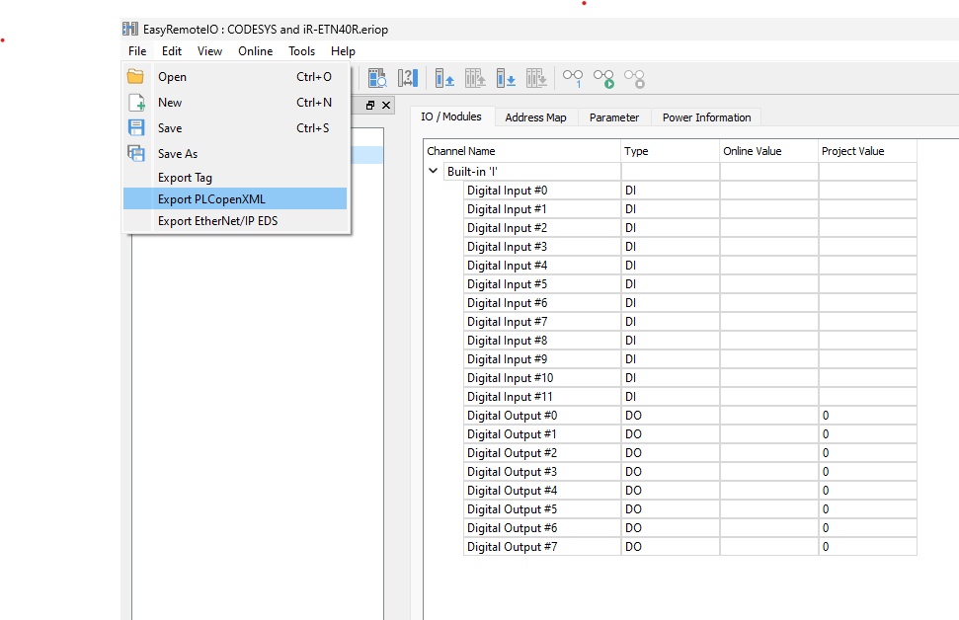Switch to the Power Information tab
This screenshot has width=959, height=620.
(x=706, y=117)
